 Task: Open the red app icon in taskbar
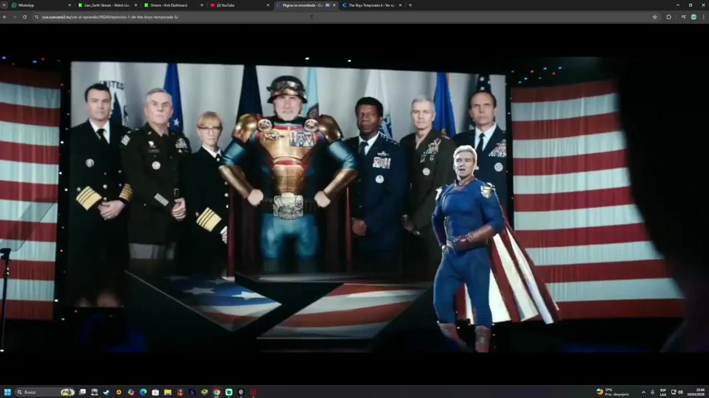253,392
